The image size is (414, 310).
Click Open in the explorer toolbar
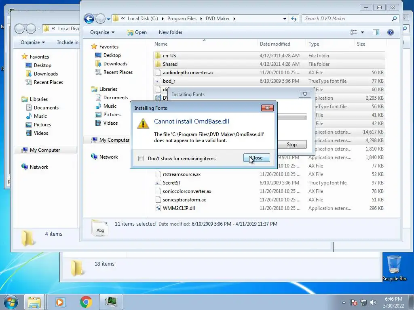137,32
